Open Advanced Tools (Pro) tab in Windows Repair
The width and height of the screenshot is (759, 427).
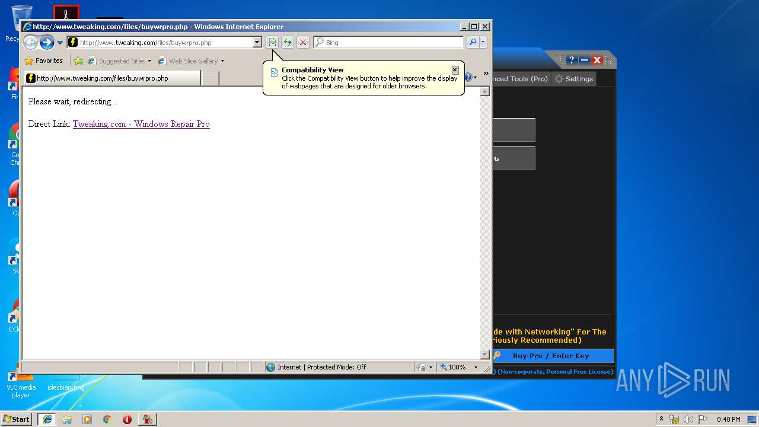521,79
